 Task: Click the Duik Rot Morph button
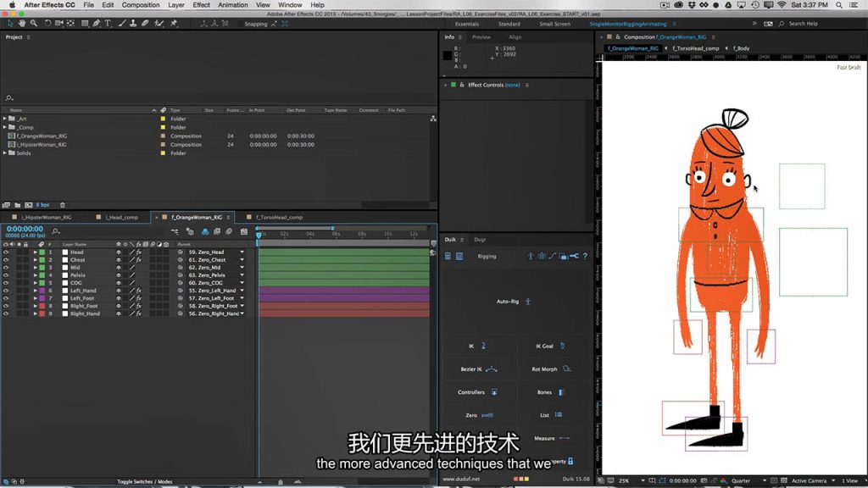[x=551, y=369]
